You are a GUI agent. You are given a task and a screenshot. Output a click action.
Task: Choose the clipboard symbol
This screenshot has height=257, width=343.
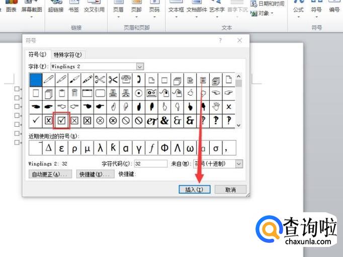[x=61, y=93]
